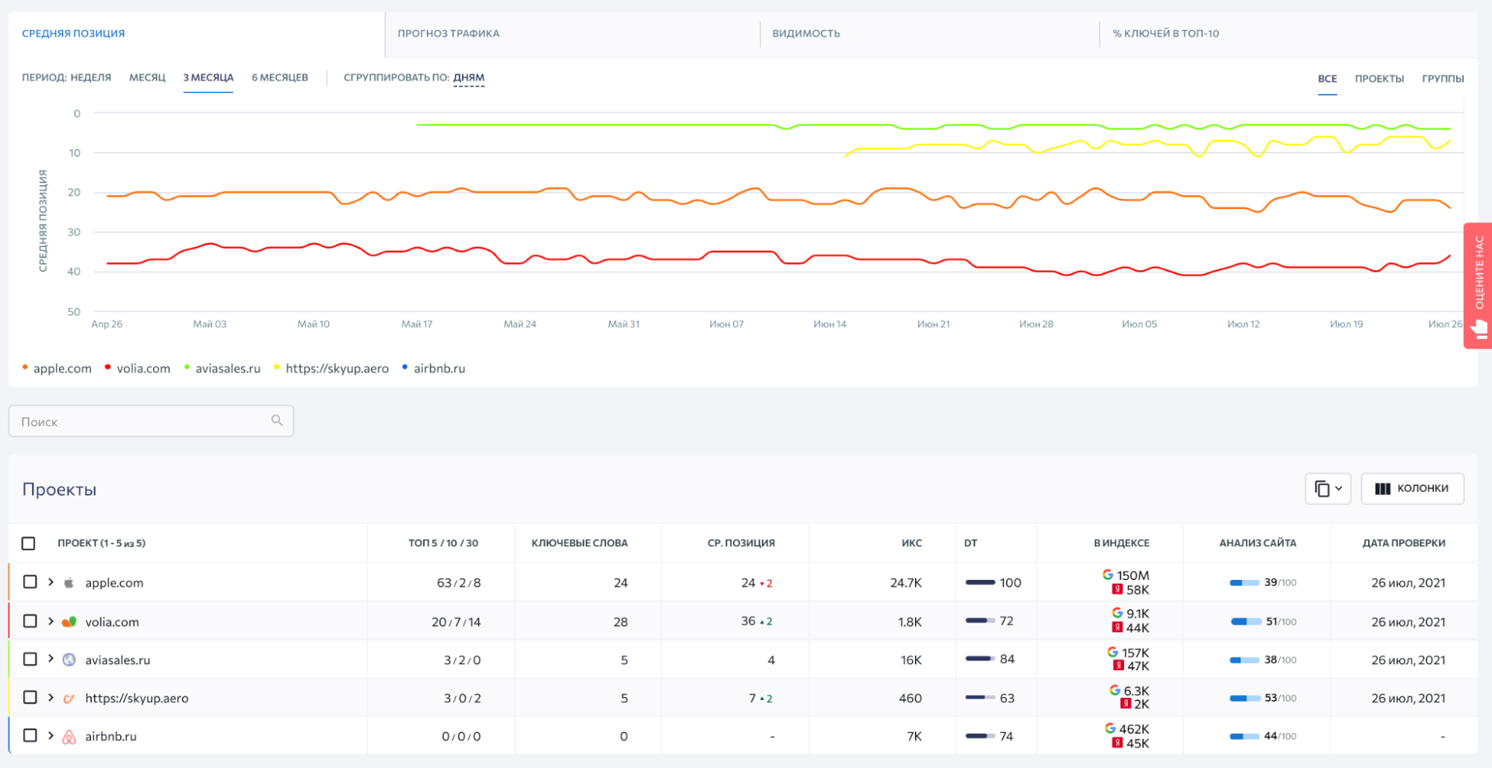Click the Google index icon for apple.com
This screenshot has width=1492, height=768.
click(1108, 575)
